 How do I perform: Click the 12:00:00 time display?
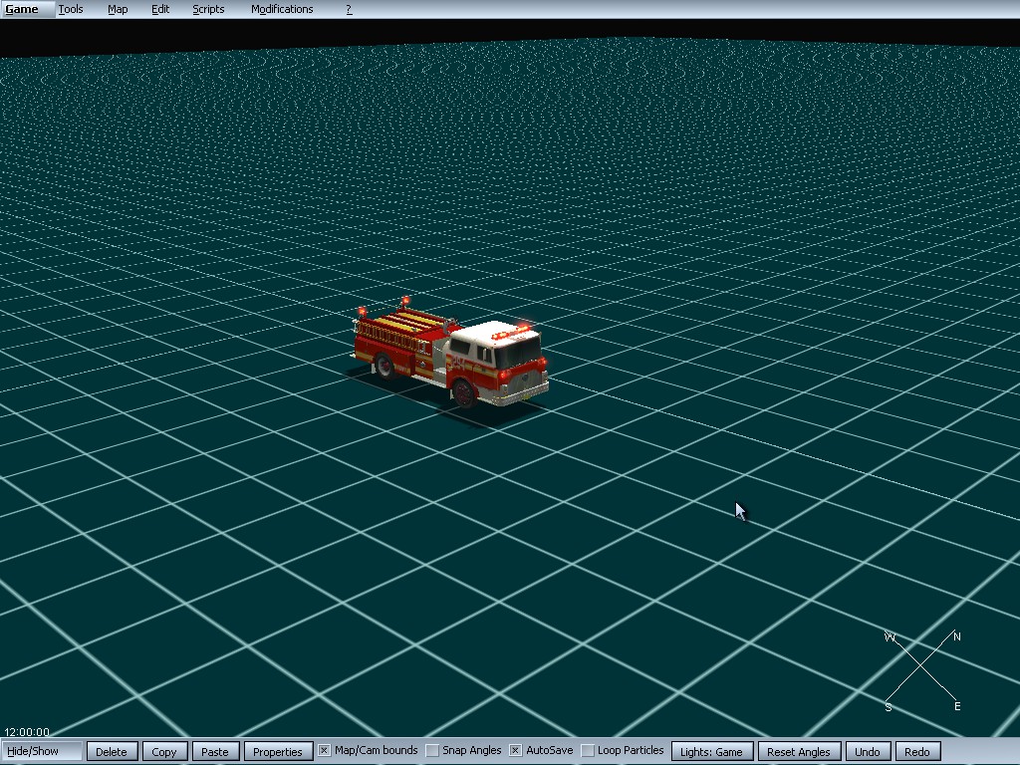(x=27, y=732)
